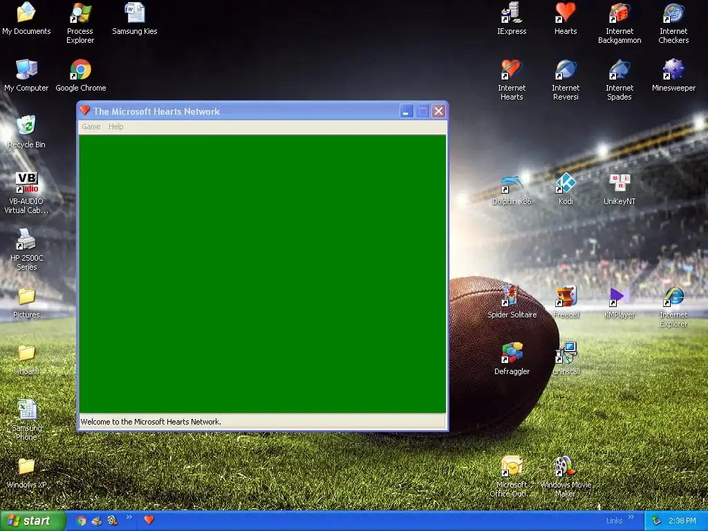This screenshot has width=708, height=531.
Task: Select the Recycle Bin icon
Action: [x=26, y=132]
